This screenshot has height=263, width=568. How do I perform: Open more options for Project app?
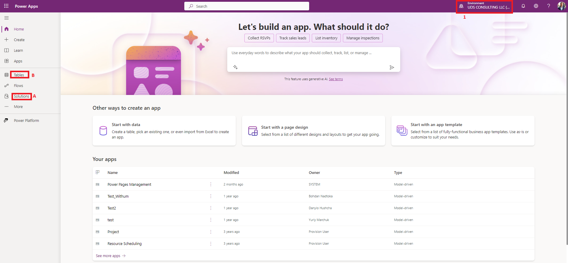pyautogui.click(x=211, y=232)
